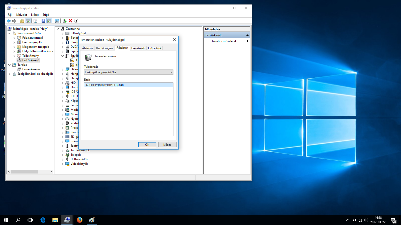This screenshot has height=225, width=401.
Task: Expand the Szolgáltatások és kiszolgáló node
Action: tap(10, 74)
